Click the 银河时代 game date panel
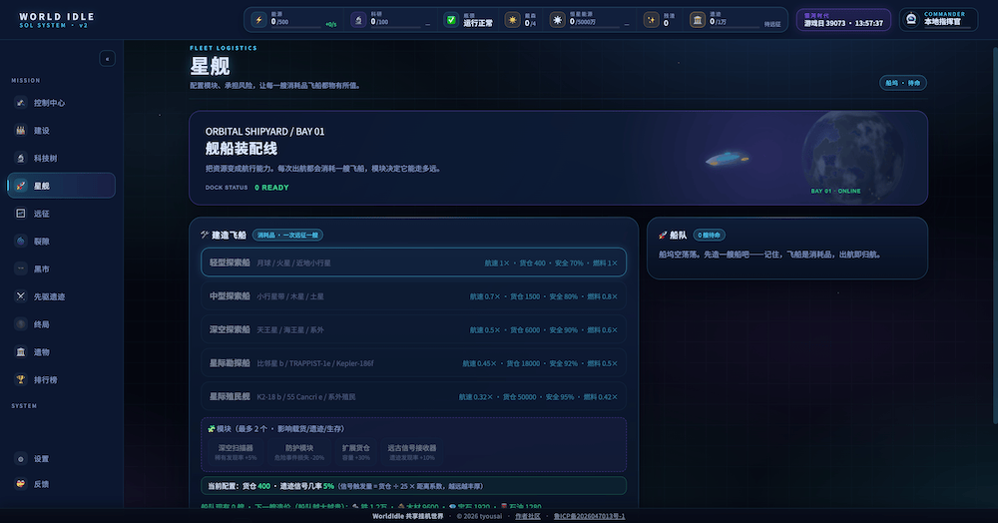Image resolution: width=998 pixels, height=523 pixels. pyautogui.click(x=843, y=20)
